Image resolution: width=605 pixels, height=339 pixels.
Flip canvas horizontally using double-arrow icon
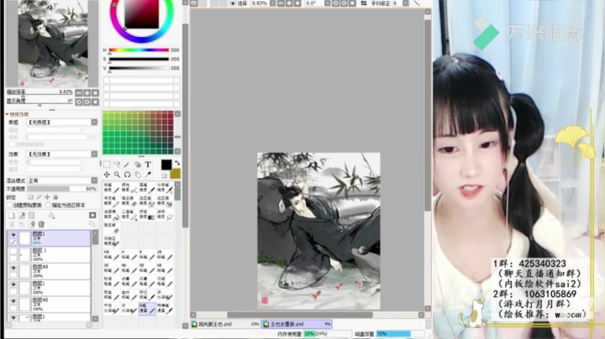click(x=364, y=3)
